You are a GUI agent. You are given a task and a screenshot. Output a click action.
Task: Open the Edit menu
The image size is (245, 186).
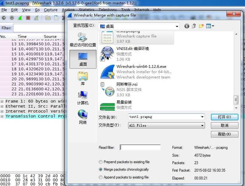14,10
